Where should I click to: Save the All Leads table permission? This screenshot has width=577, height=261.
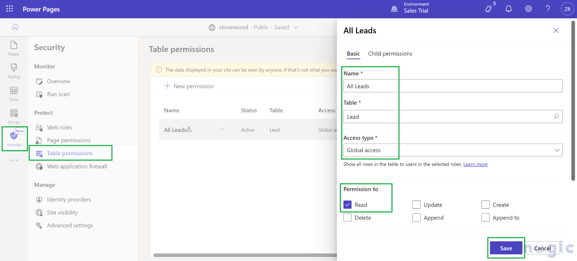click(x=506, y=248)
